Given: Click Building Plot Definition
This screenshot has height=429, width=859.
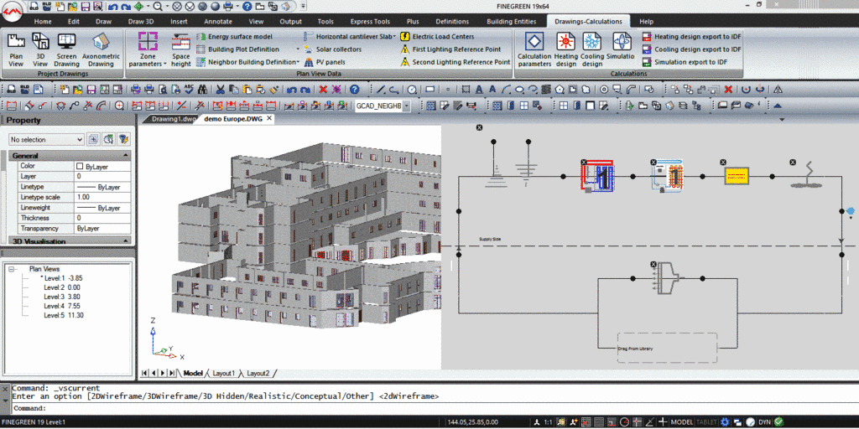Looking at the screenshot, I should pos(238,49).
